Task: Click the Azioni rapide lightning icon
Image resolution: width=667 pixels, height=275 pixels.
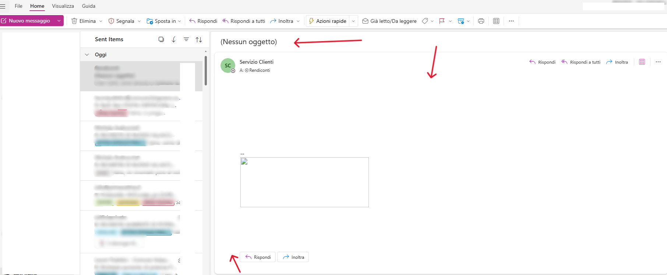Action: tap(311, 21)
